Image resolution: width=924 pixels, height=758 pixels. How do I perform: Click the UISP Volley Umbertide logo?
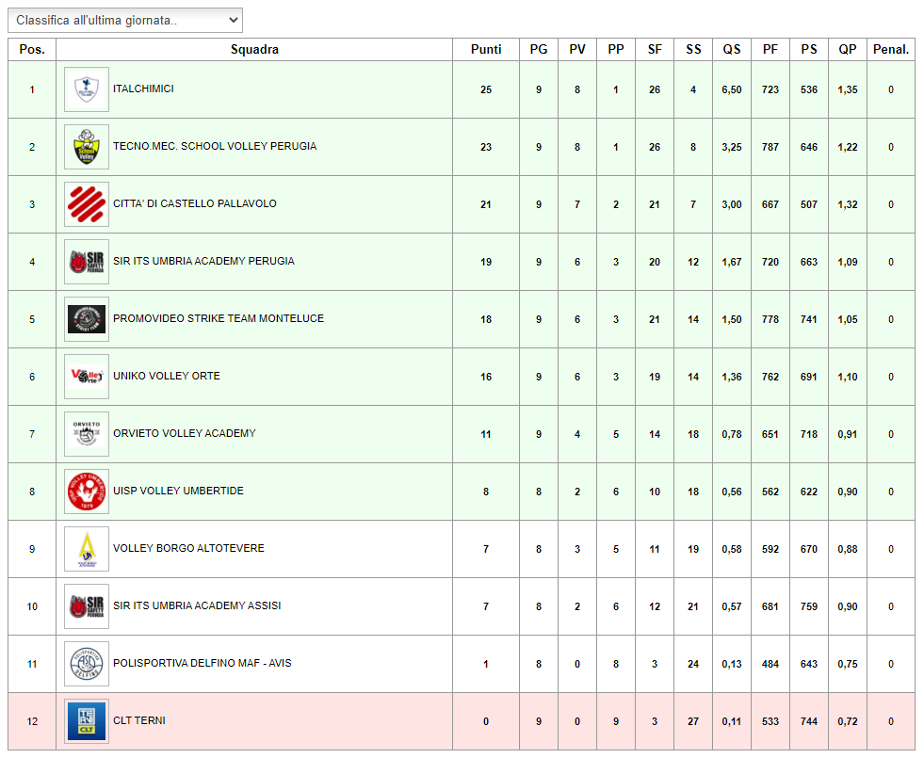tap(87, 492)
